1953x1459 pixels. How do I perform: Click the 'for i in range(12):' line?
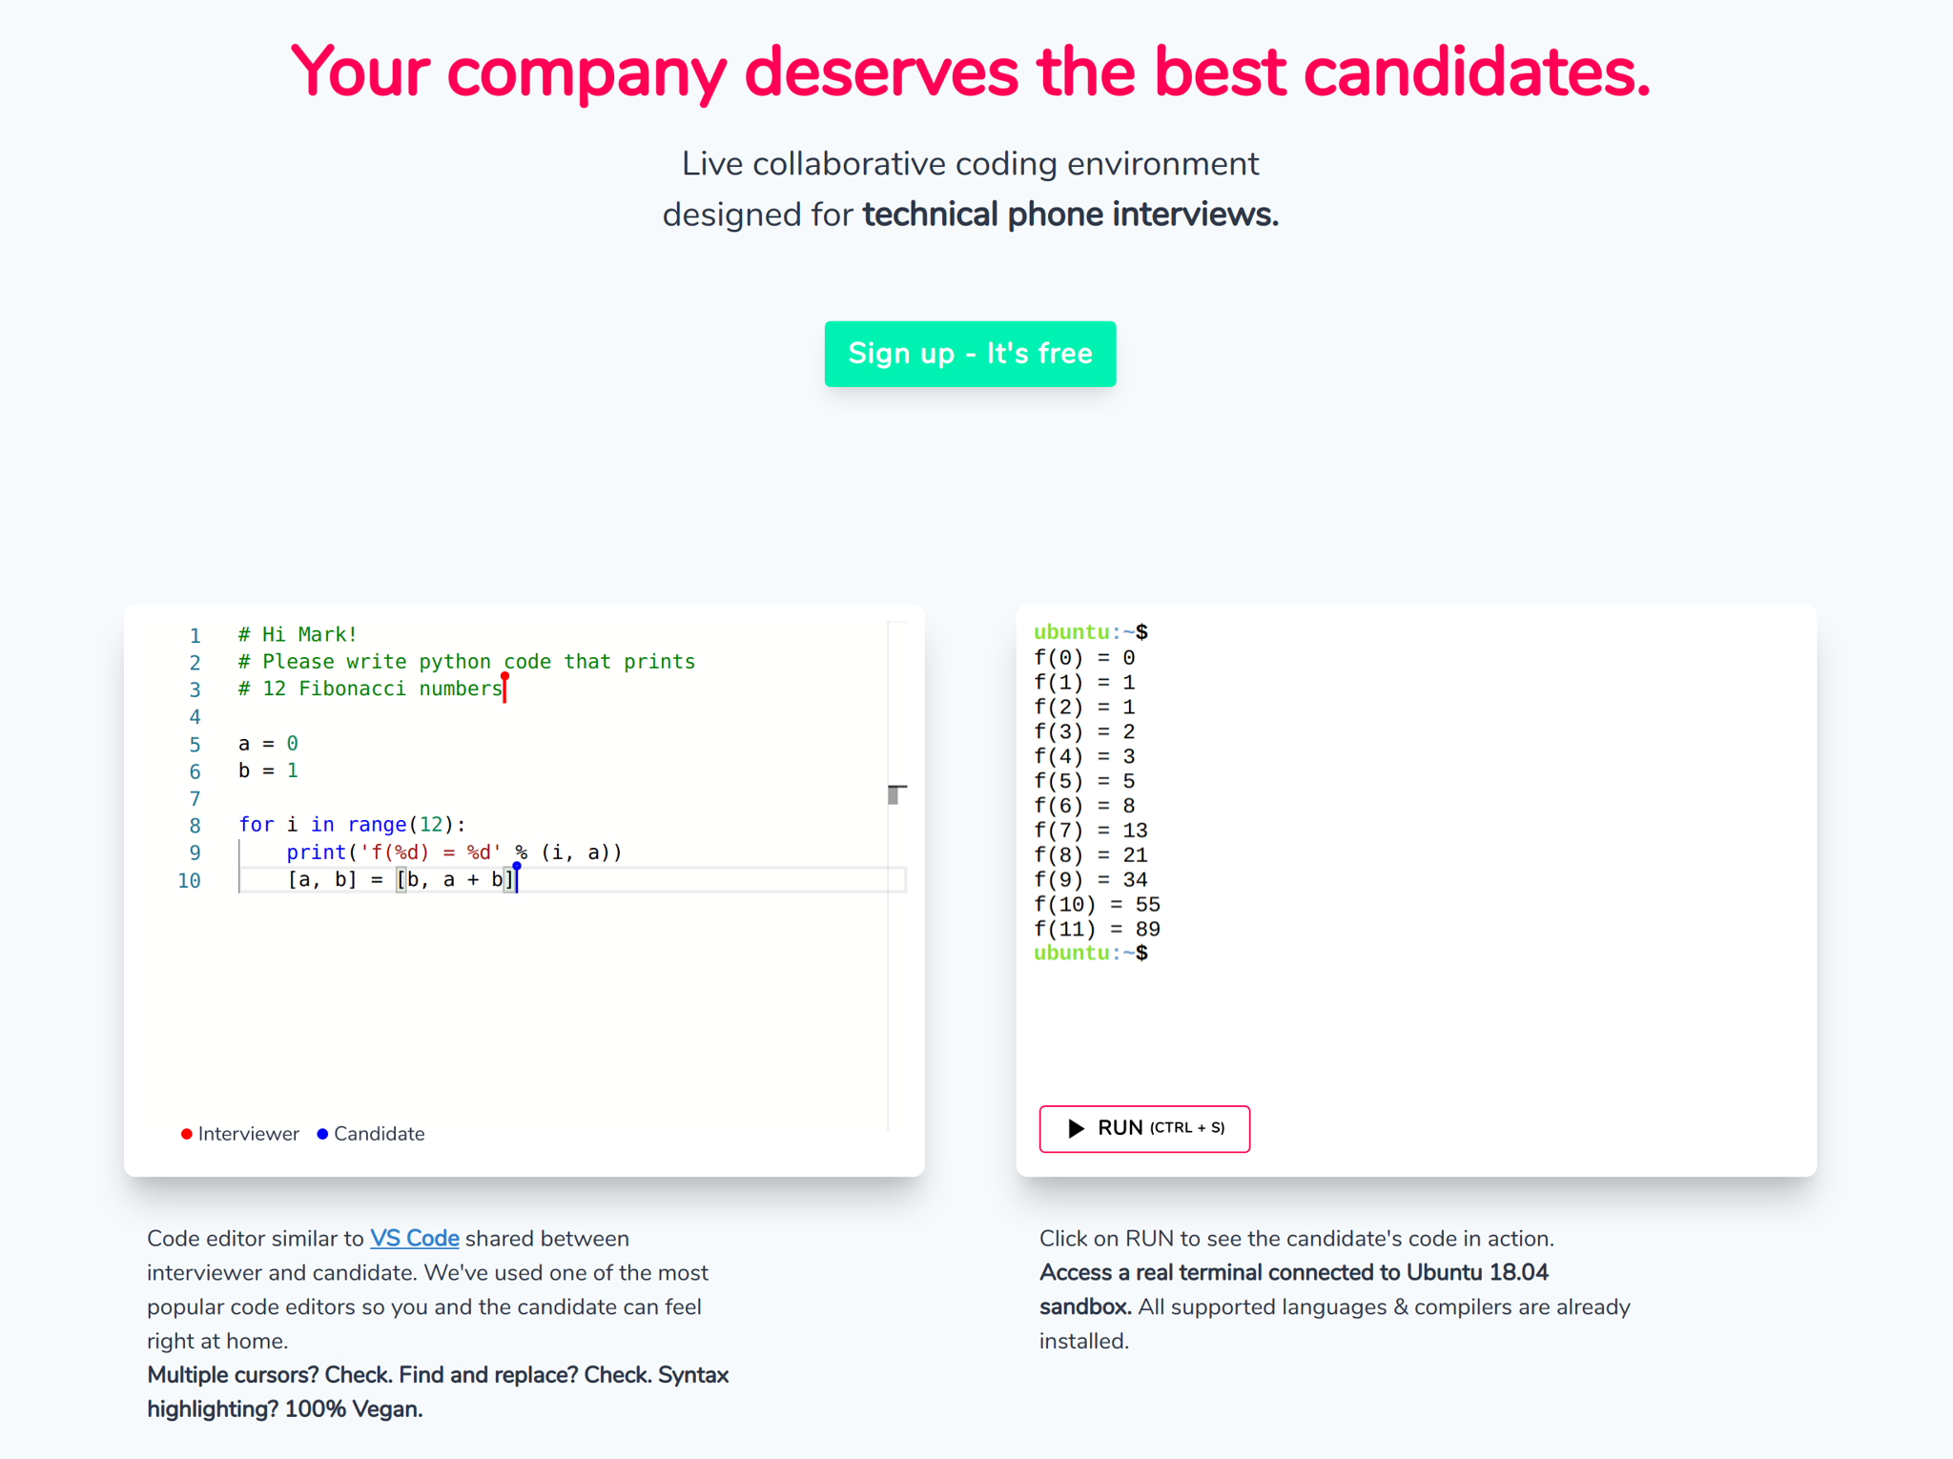352,825
